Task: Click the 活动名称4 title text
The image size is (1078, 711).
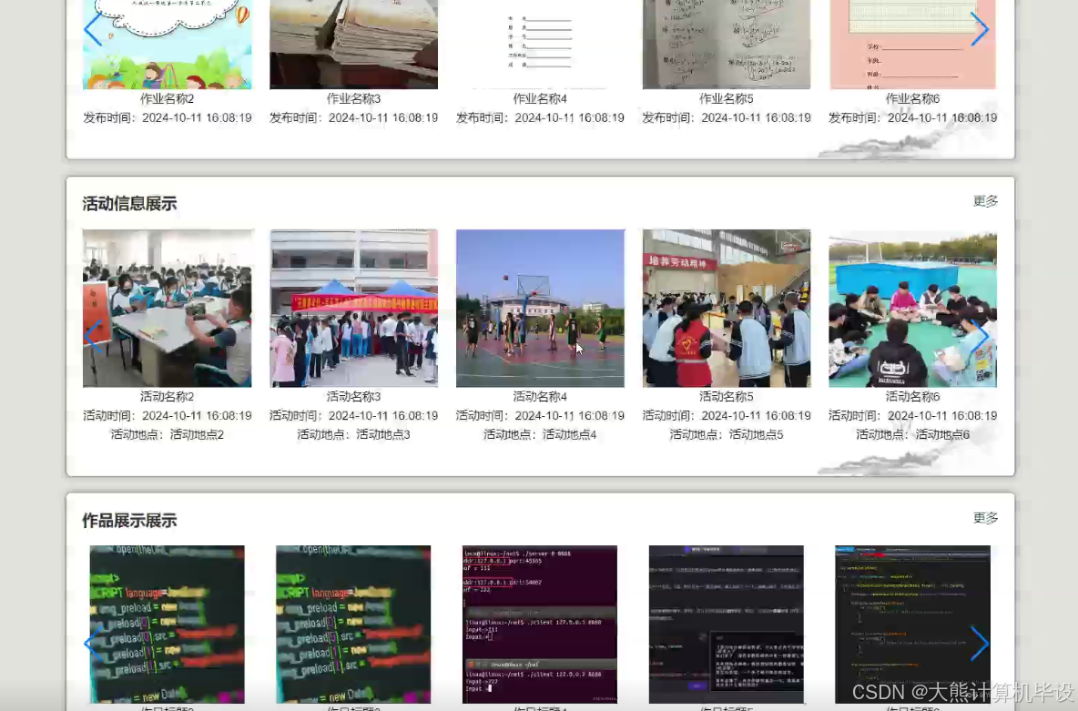Action: pos(541,397)
